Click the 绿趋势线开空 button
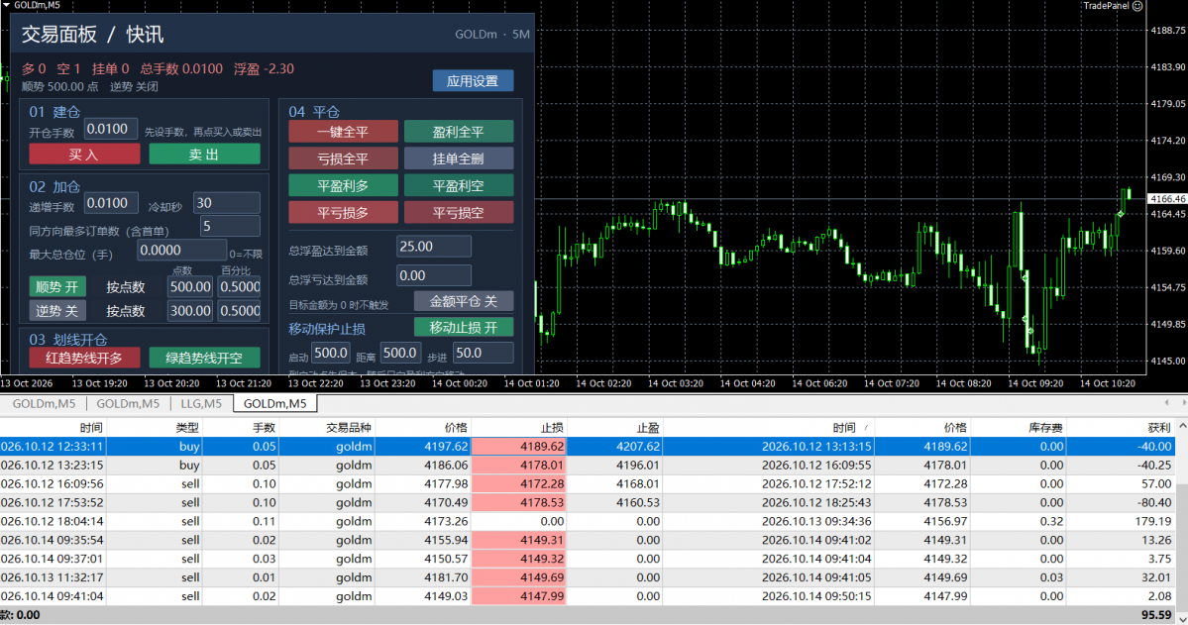 tap(204, 358)
